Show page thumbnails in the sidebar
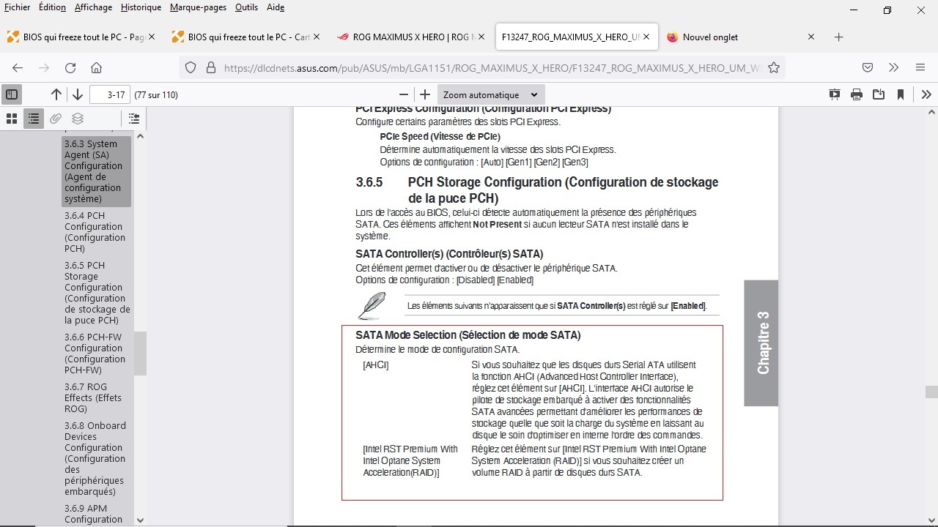The image size is (938, 527). pos(12,119)
